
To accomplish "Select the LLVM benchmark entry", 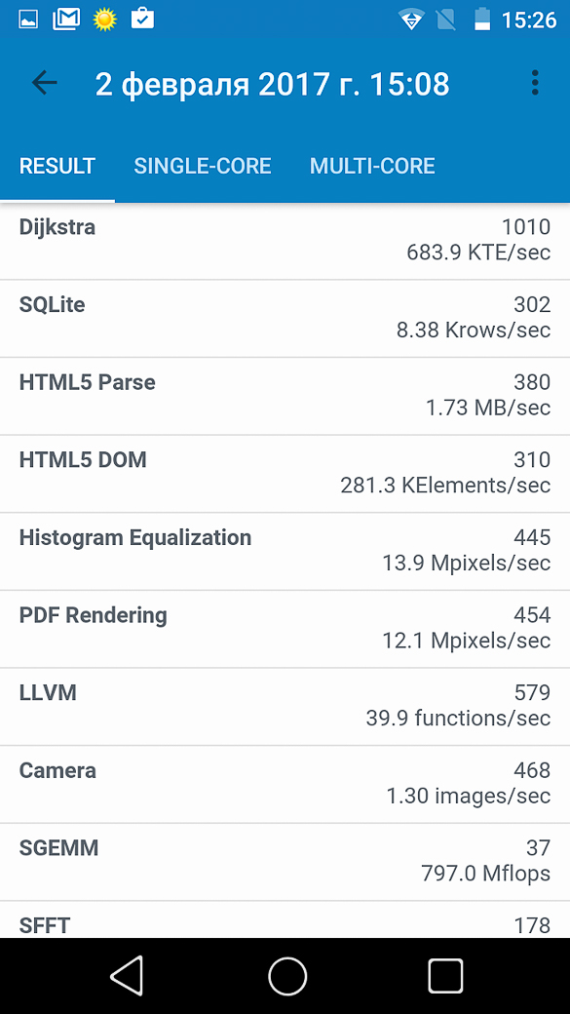I will coord(285,706).
